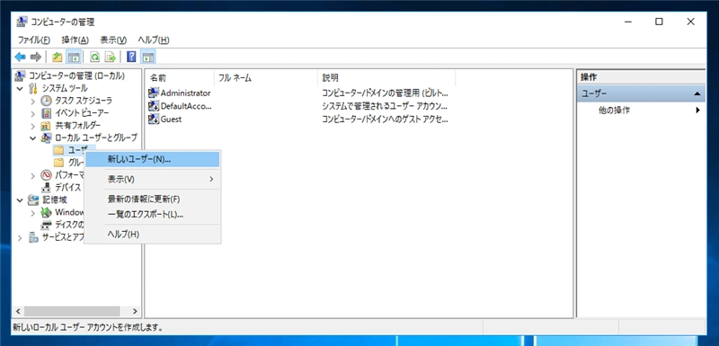Open the 操作(A) menu
The image size is (719, 346).
point(75,40)
